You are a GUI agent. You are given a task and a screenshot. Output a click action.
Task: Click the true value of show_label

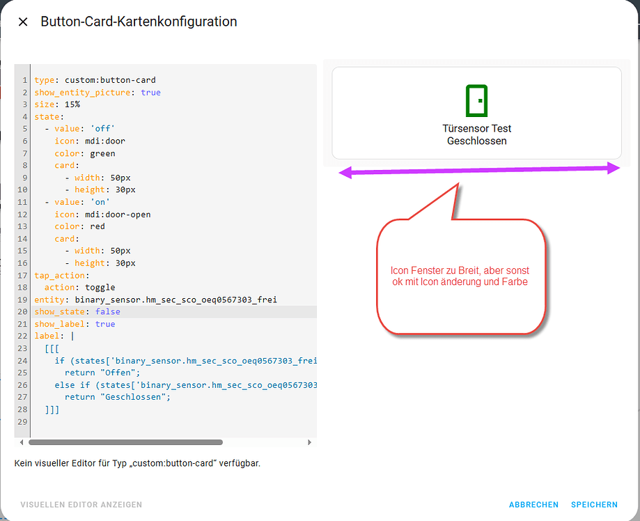(104, 323)
